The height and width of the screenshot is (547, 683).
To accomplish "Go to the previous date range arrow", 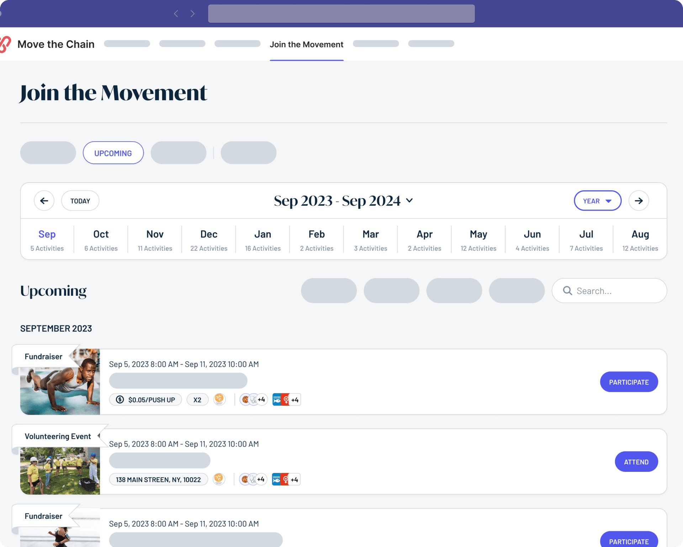I will (x=44, y=201).
